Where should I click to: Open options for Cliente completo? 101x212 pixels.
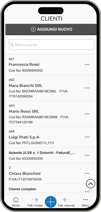click(x=87, y=191)
